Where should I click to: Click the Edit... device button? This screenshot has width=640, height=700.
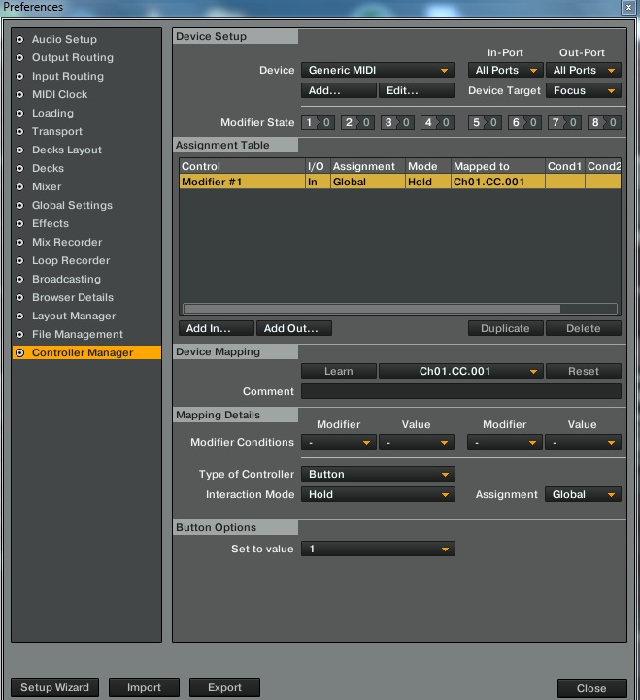tap(417, 90)
